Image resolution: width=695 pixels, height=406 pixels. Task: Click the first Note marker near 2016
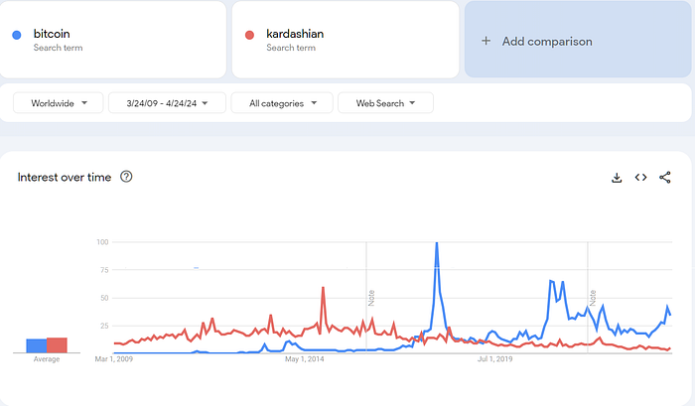[x=370, y=296]
